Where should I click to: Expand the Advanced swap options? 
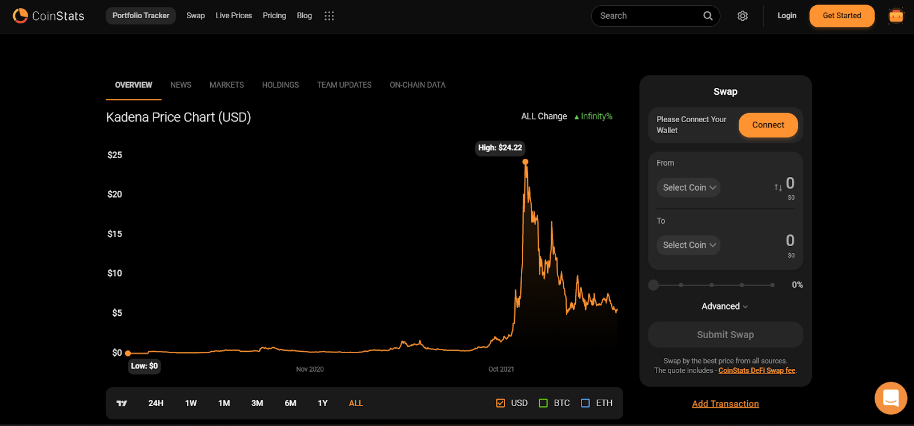[725, 307]
